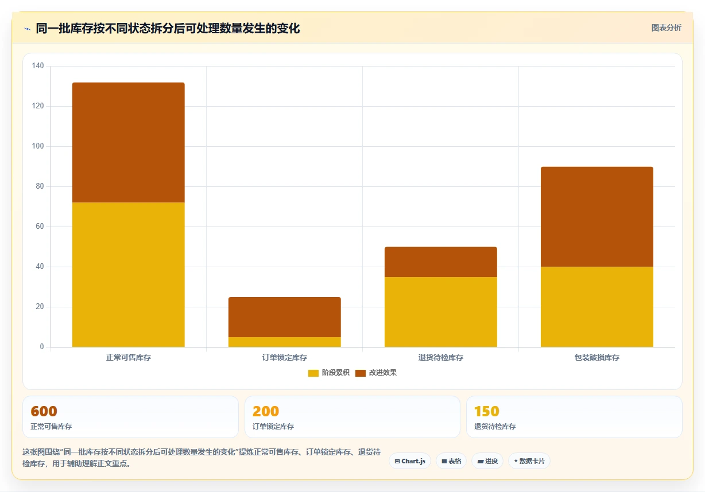Screen dimensions: 705x492
Task: Click the lightning icon beside the chart title
Action: pos(28,29)
